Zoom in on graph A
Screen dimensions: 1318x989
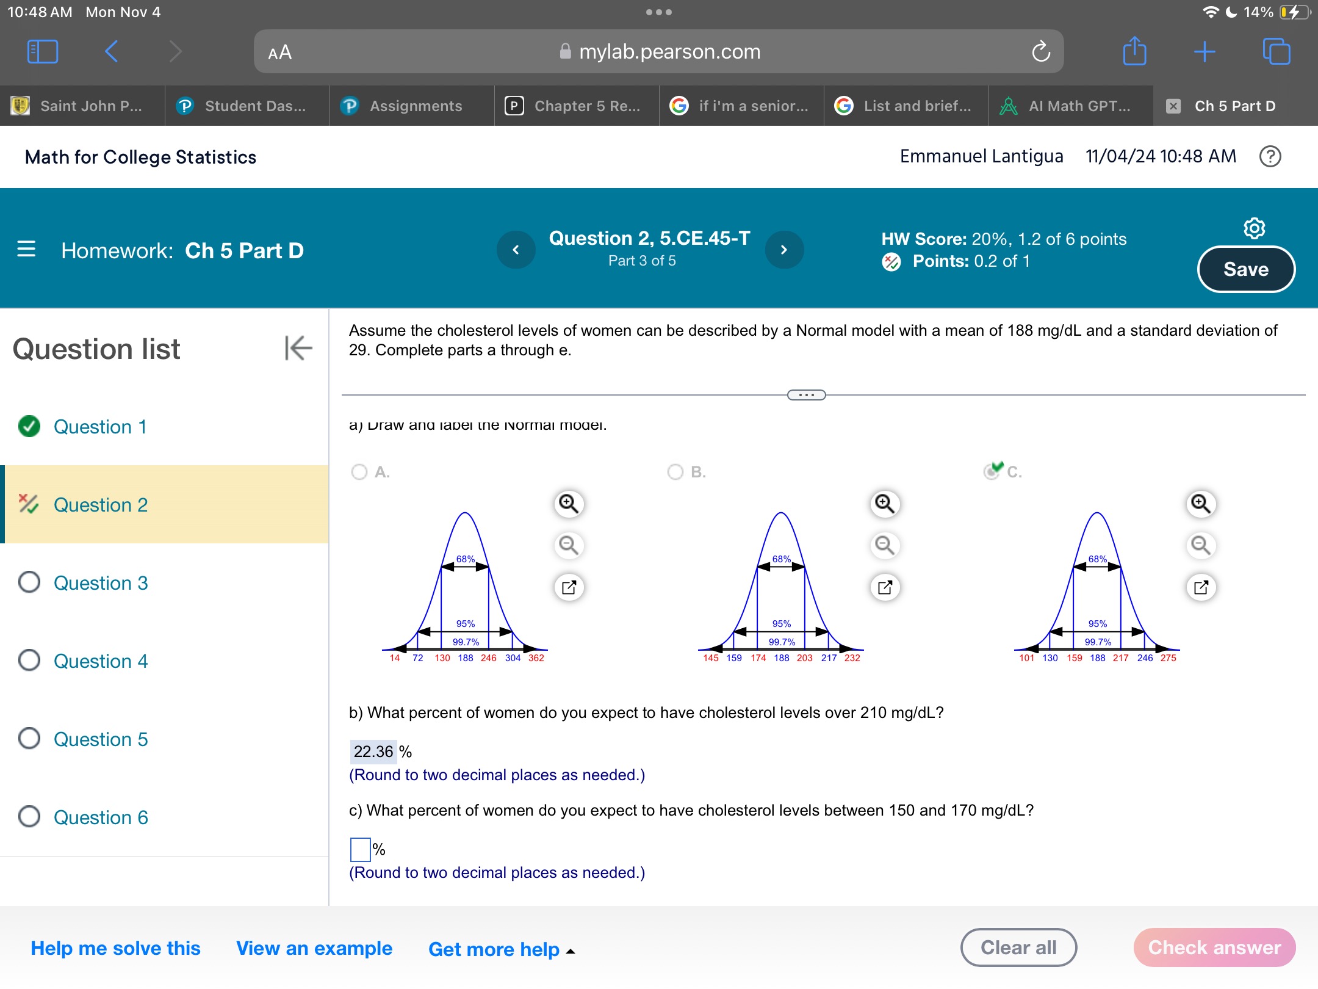tap(569, 504)
